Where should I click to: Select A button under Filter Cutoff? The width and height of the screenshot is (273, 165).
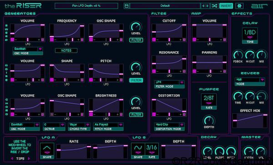pos(154,40)
